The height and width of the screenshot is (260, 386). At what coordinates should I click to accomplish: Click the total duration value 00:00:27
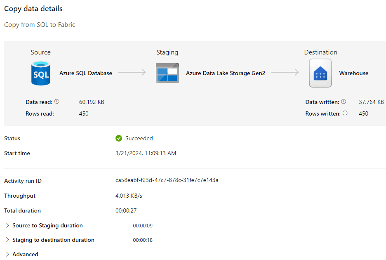pyautogui.click(x=126, y=211)
